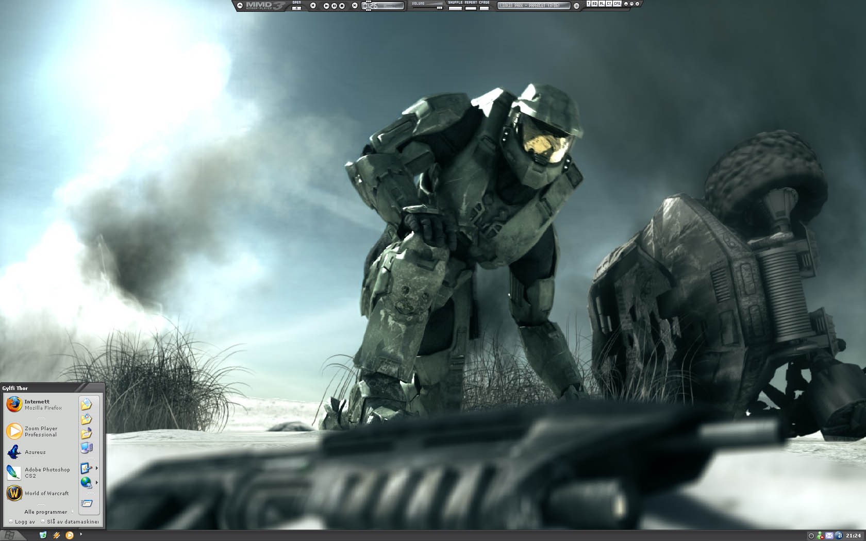Viewport: 866px width, 541px height.
Task: Click the song seek bar
Action: click(x=383, y=6)
